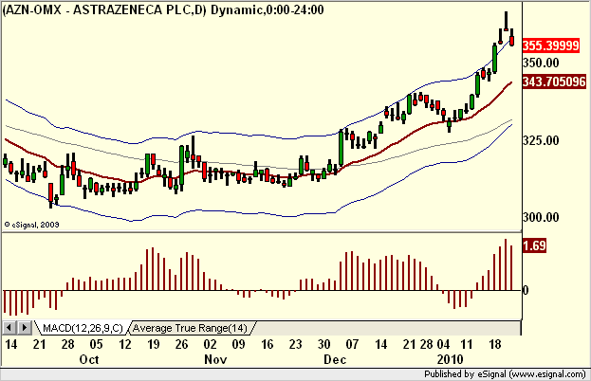Click the eSignal 2009 copyright text
The image size is (591, 381).
pos(31,225)
